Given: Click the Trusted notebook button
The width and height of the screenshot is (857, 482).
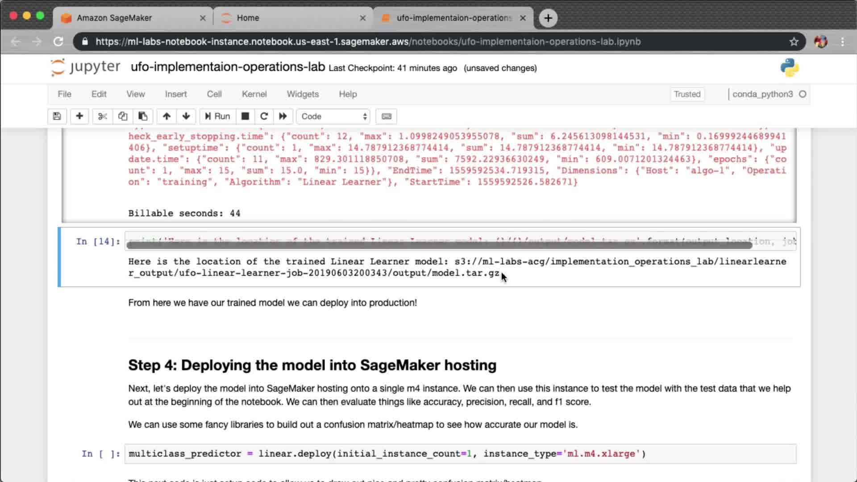Looking at the screenshot, I should coord(687,94).
